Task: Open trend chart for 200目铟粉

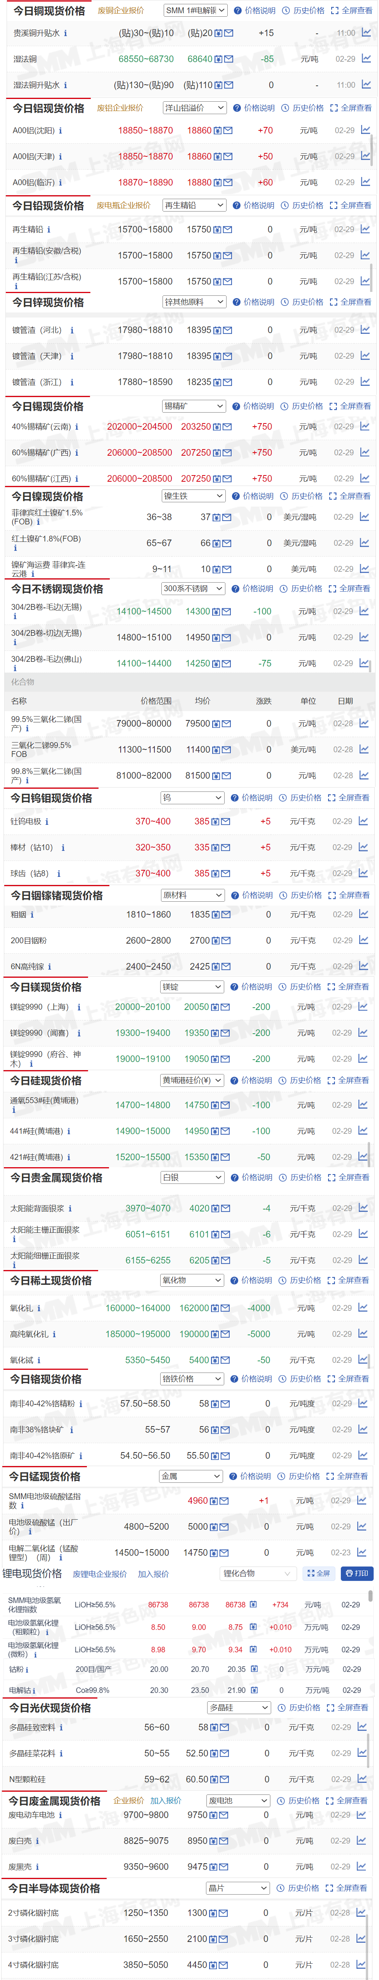Action: point(363,940)
